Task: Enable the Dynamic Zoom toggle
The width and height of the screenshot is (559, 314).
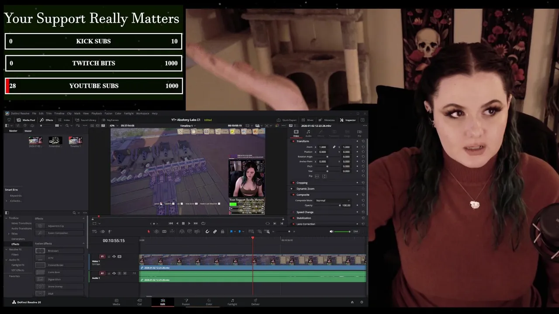Action: (292, 189)
